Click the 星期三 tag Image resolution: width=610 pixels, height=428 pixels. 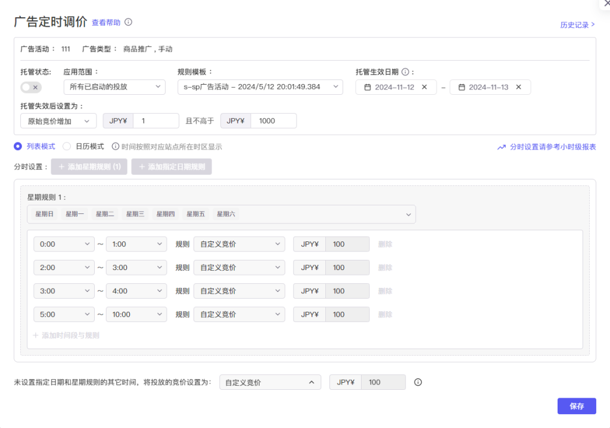pos(135,214)
